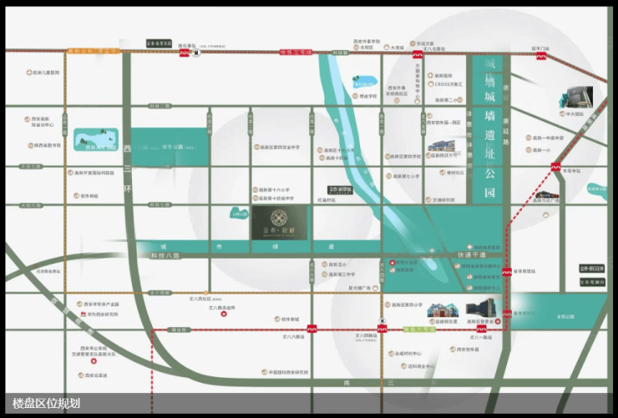
Task: Click the hospital icon beside 启迪儿童医院
Action: tap(29, 73)
